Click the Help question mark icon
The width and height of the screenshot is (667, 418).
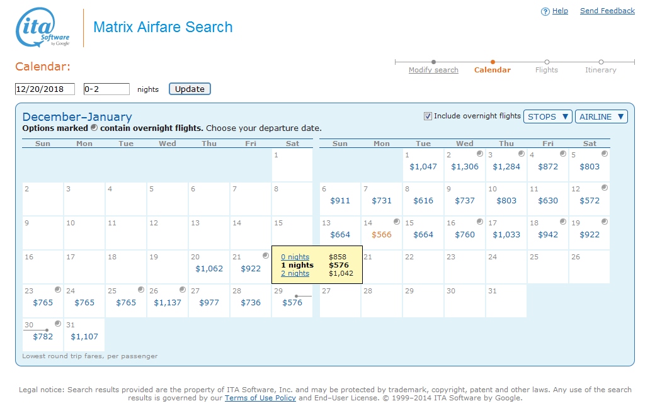(544, 11)
